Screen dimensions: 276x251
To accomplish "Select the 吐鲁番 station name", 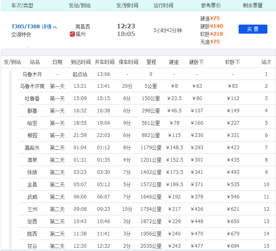I will tap(32, 98).
